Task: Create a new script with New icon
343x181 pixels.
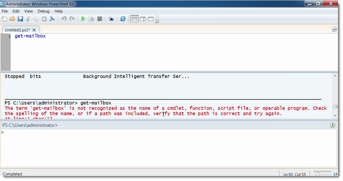Action: (4, 19)
